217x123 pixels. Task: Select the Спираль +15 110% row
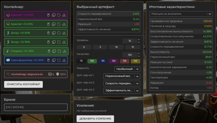point(36,51)
